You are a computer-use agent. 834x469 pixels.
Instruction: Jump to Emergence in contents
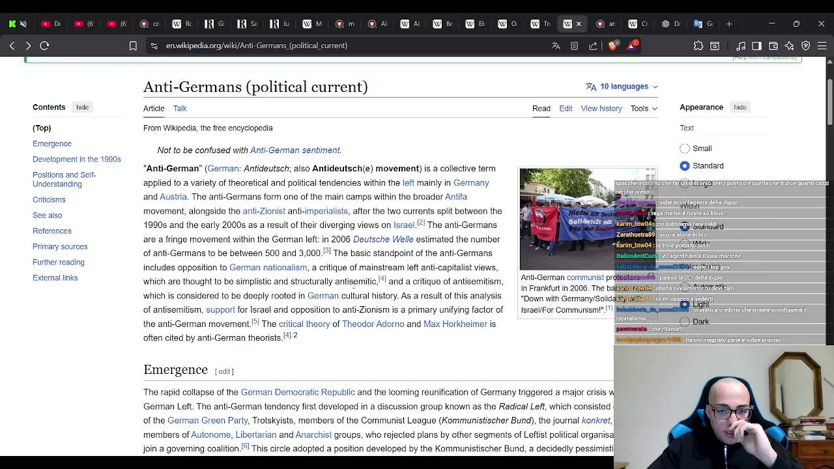tap(52, 144)
